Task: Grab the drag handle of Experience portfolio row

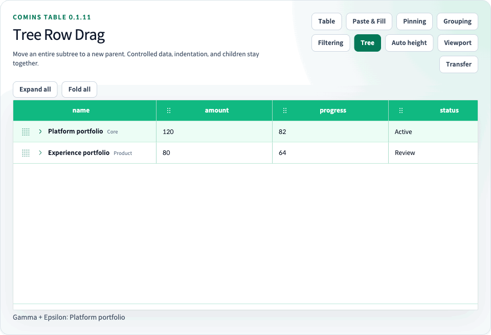Action: pyautogui.click(x=26, y=153)
